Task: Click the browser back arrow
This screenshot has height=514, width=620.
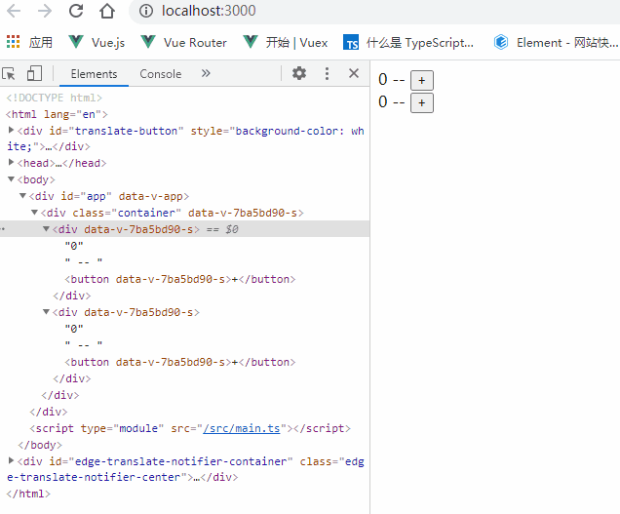Action: point(17,12)
